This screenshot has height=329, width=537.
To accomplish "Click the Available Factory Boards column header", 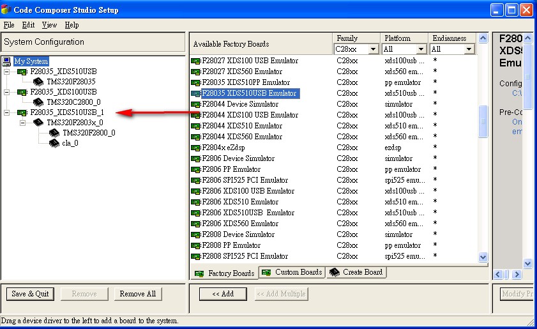I will pos(261,44).
